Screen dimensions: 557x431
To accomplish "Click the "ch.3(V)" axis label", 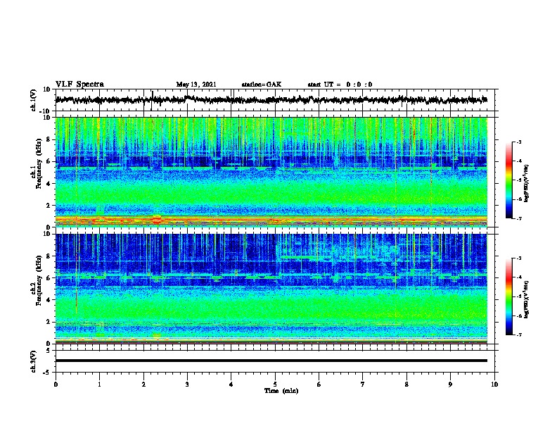I will tap(34, 361).
